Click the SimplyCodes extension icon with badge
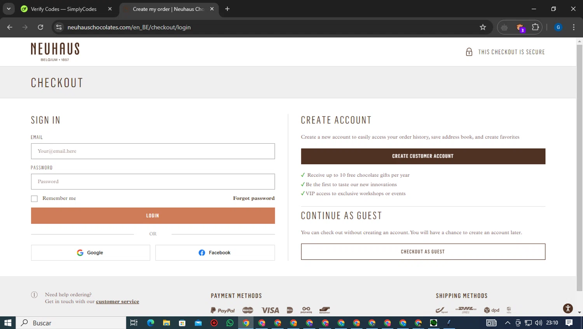Image resolution: width=583 pixels, height=329 pixels. tap(520, 27)
